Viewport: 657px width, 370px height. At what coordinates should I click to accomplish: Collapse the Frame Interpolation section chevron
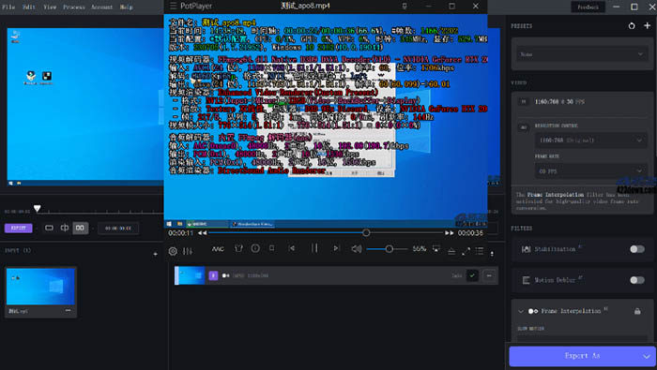[x=521, y=311]
